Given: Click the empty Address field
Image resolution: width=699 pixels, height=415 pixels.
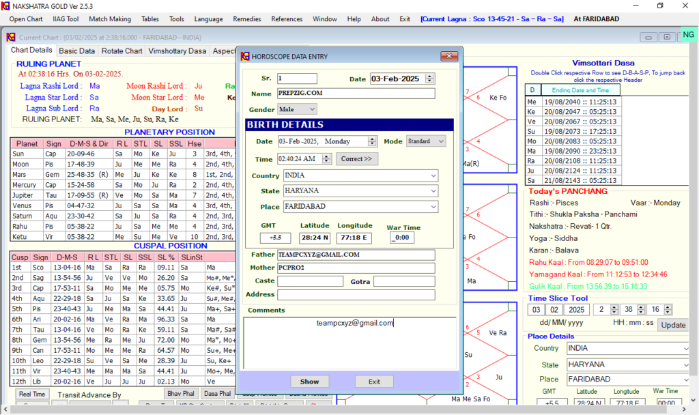Looking at the screenshot, I should pos(356,295).
